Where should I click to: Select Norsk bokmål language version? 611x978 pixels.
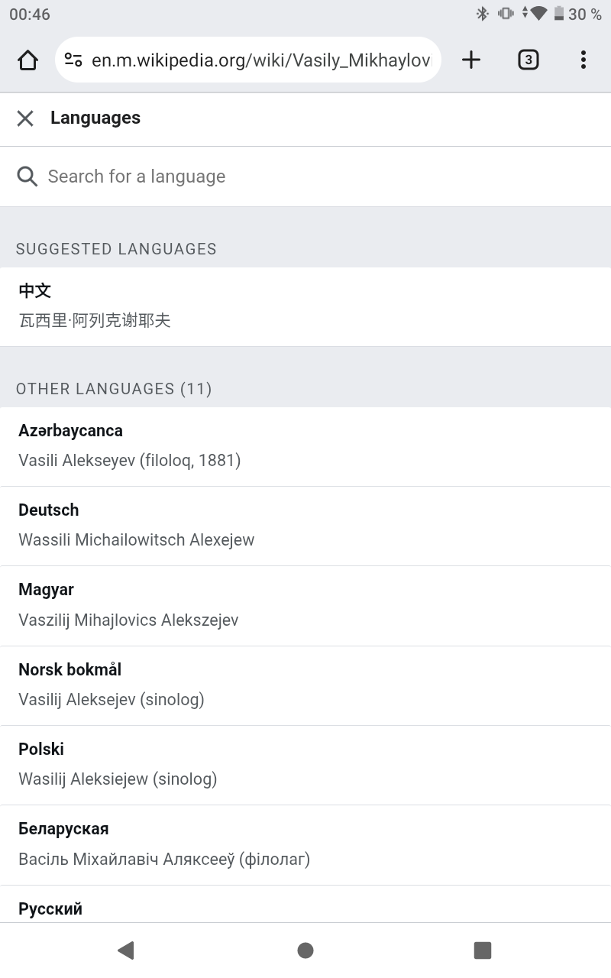pos(305,685)
